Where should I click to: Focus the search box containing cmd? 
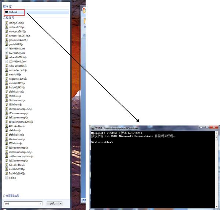click(x=23, y=203)
